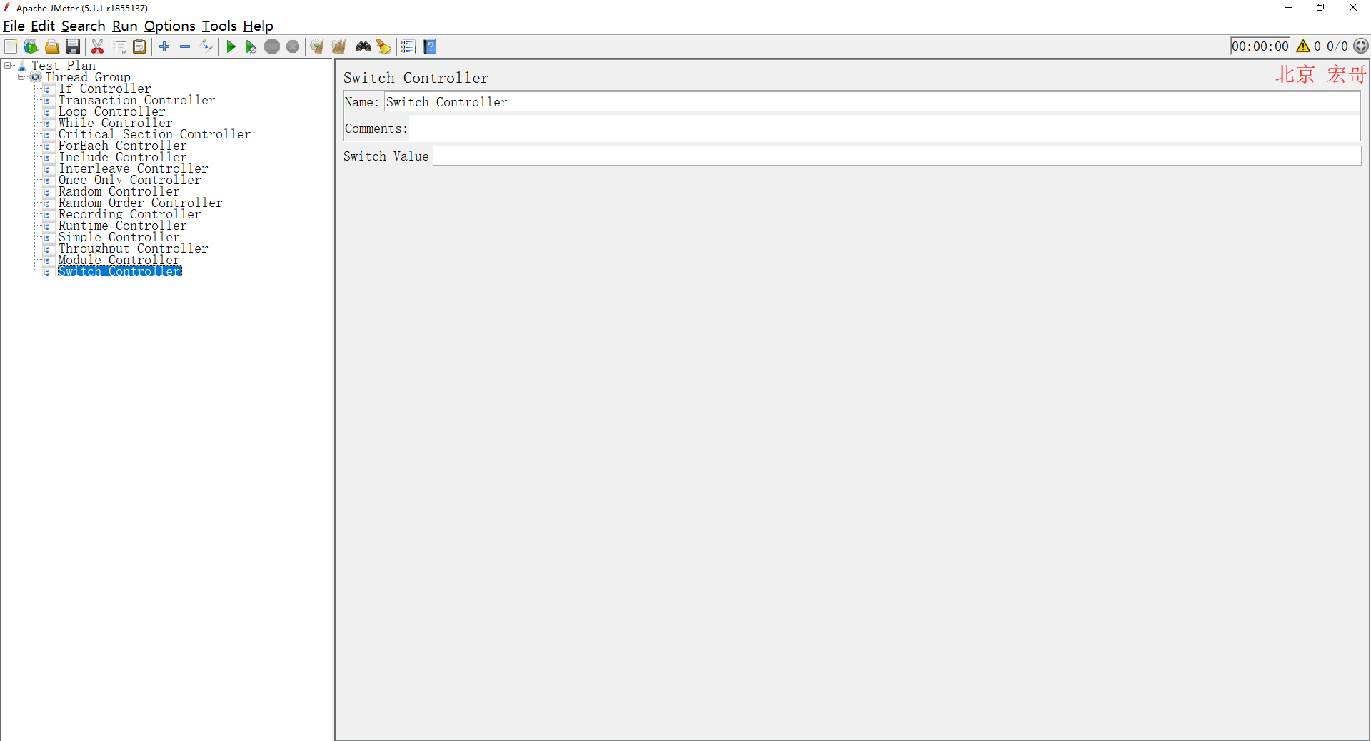The image size is (1371, 741).
Task: Click into the Switch Value field
Action: tap(897, 156)
